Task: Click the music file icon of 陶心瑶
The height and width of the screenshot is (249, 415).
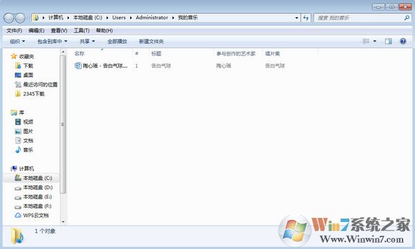Action: (77, 66)
